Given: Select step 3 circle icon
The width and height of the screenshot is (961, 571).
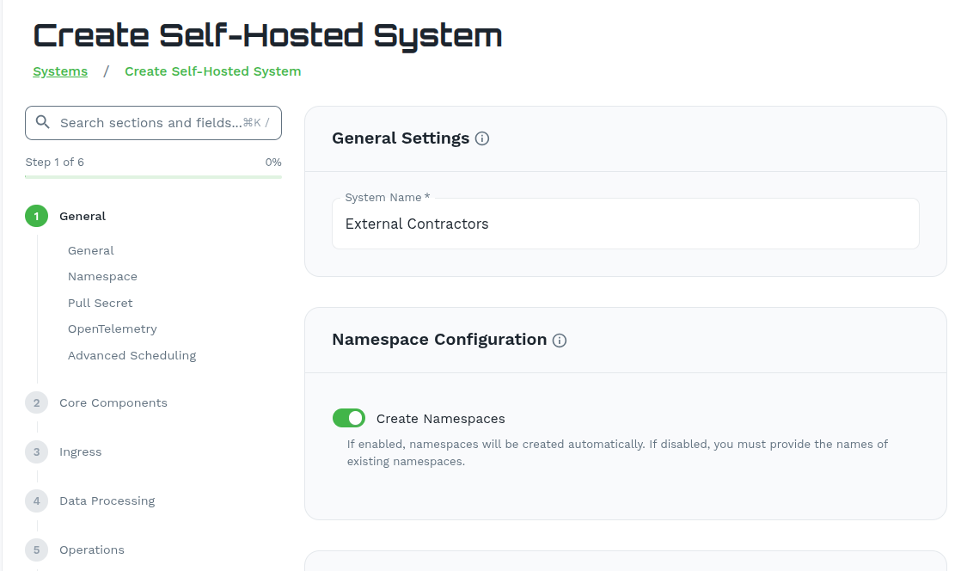Looking at the screenshot, I should tap(37, 452).
